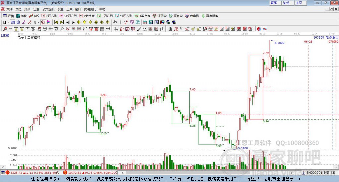Open the 浏览 menu
Screen dimensions: 339x182
(19, 9)
